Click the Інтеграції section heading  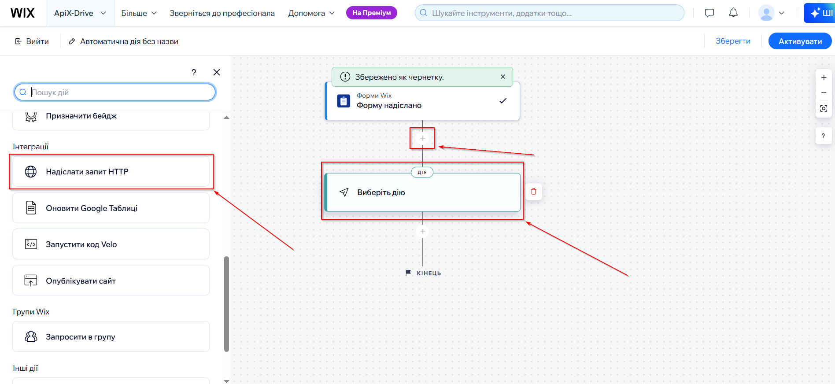click(x=31, y=147)
